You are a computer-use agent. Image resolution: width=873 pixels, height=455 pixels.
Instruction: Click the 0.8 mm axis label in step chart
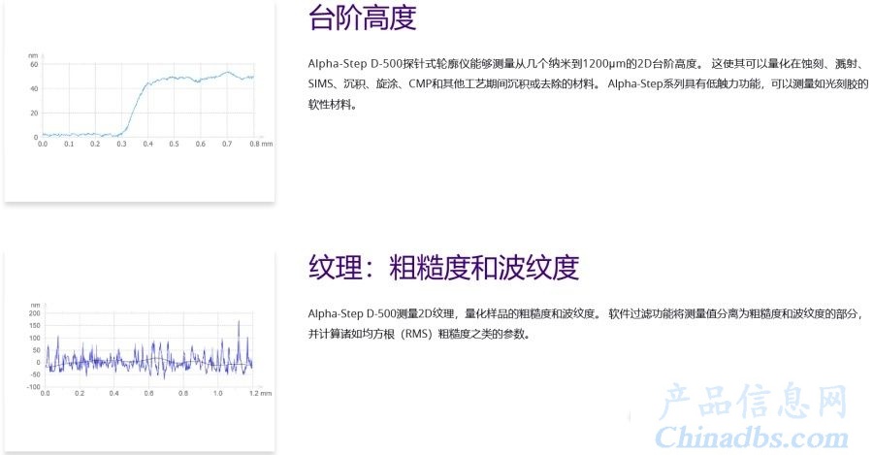click(x=261, y=144)
